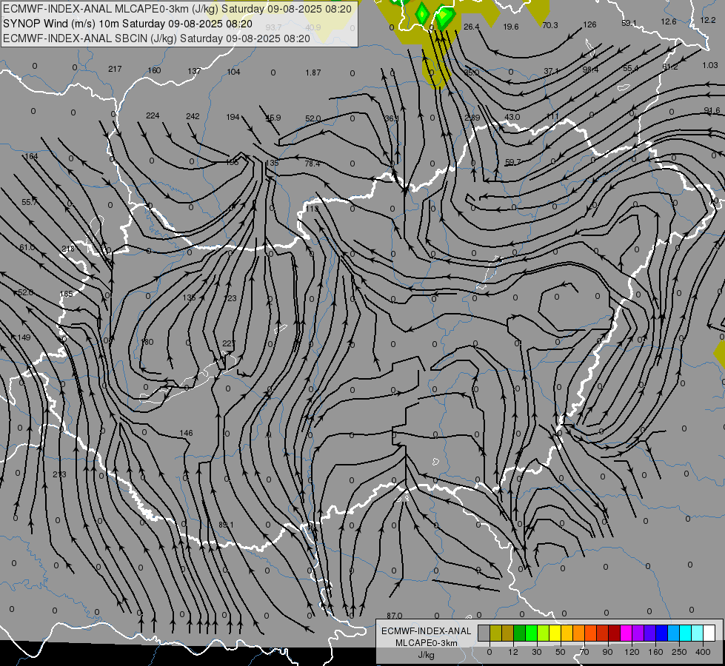Click the map value '59.7'
This screenshot has height=666, width=725.
(x=512, y=162)
